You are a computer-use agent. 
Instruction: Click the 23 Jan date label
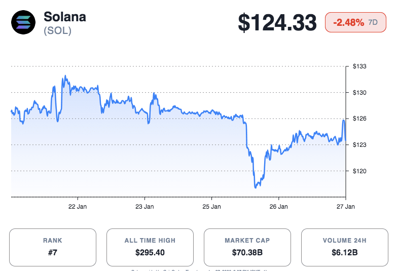coord(145,207)
